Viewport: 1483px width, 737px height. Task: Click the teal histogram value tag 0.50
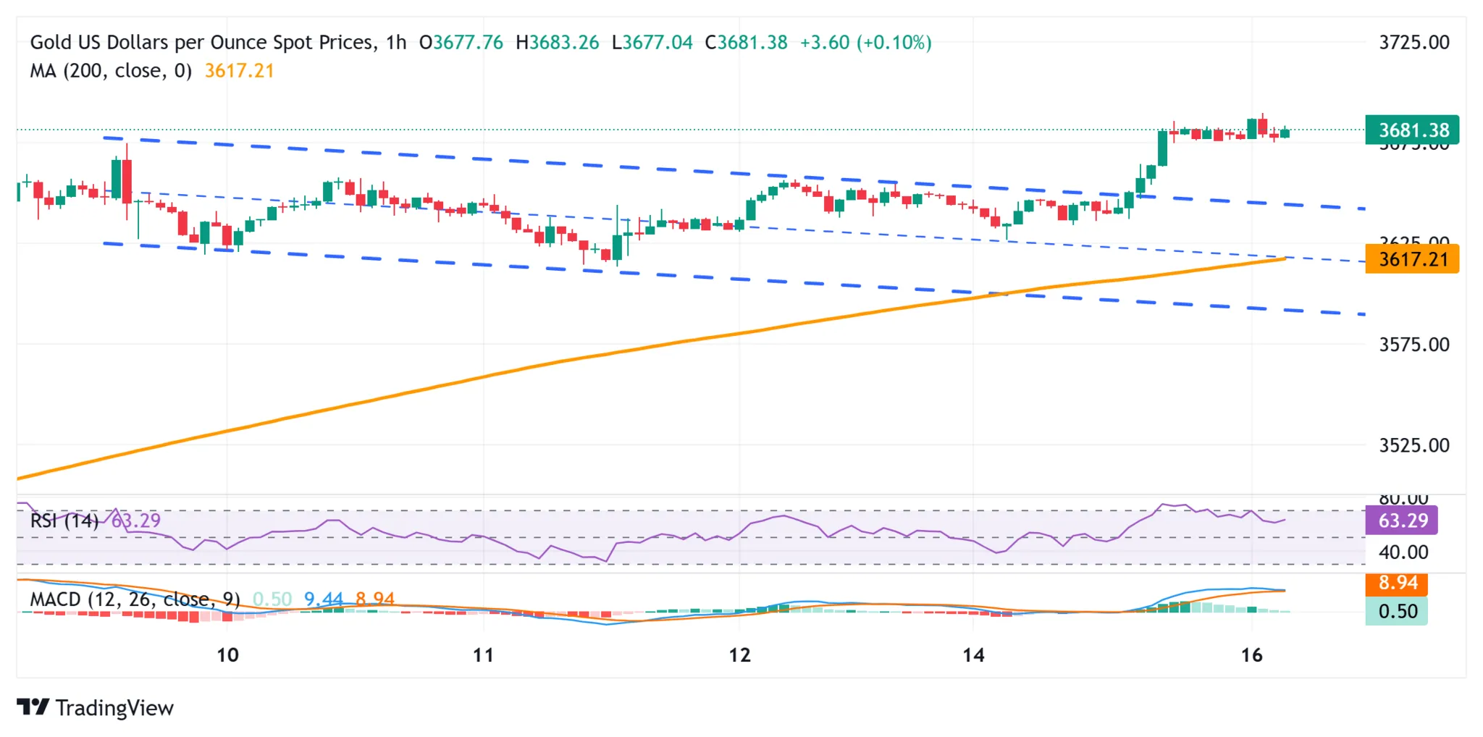click(x=1397, y=611)
